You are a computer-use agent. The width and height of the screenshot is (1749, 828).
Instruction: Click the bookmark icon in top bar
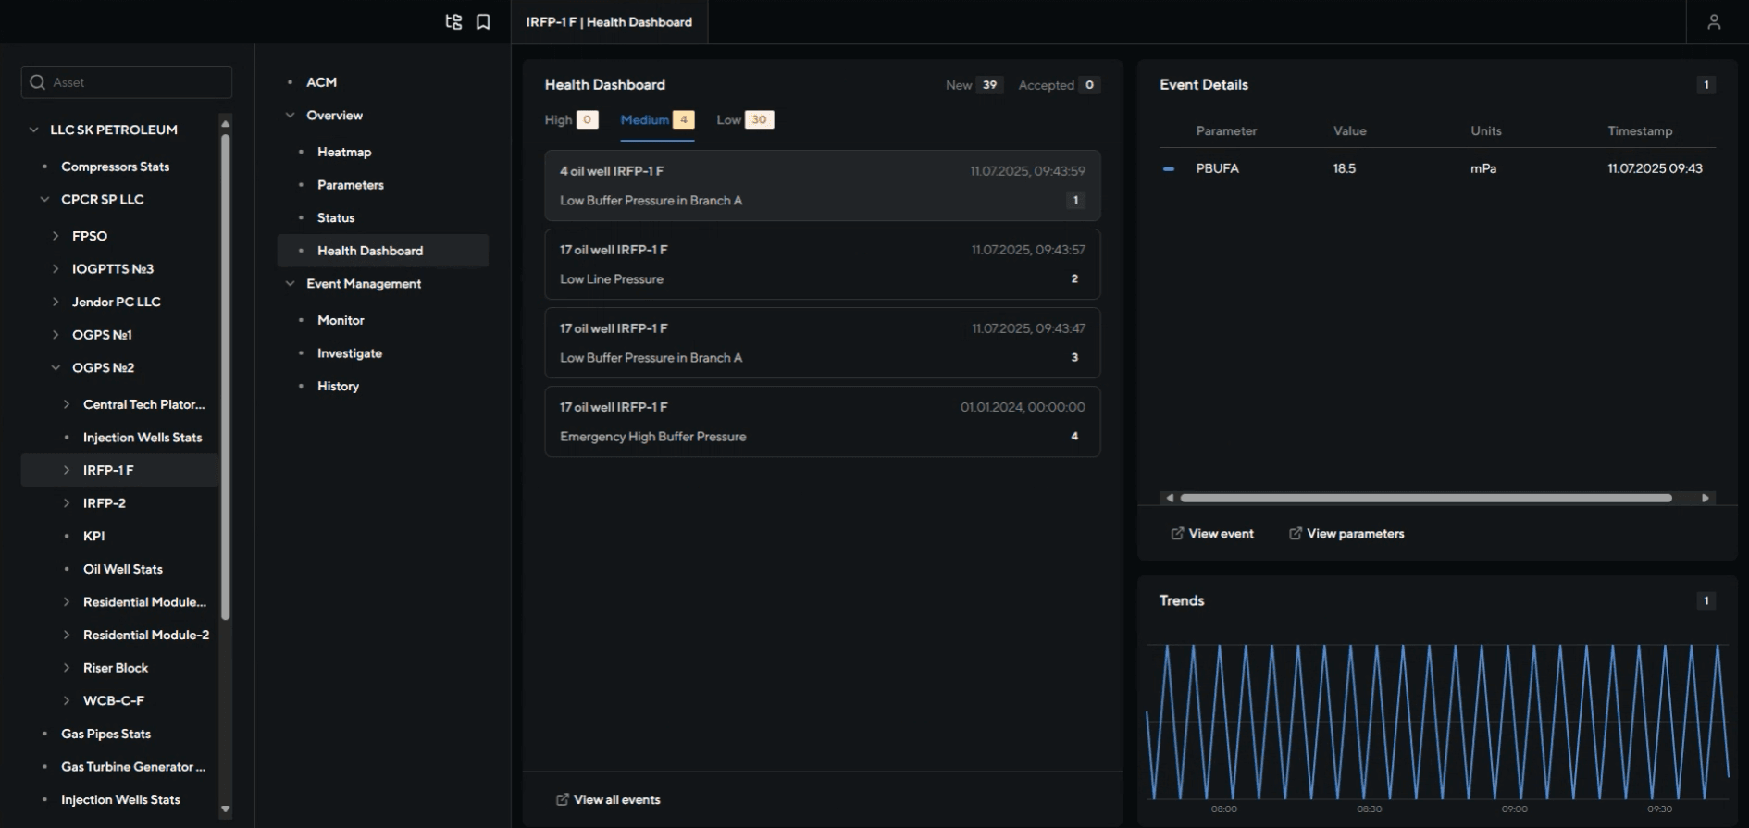coord(483,21)
